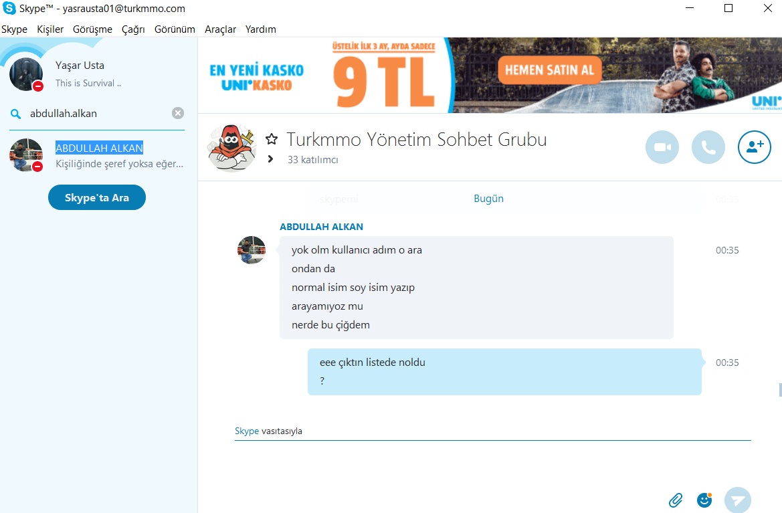
Task: Select the ABDULLAH ALKAN search result
Action: pyautogui.click(x=97, y=155)
